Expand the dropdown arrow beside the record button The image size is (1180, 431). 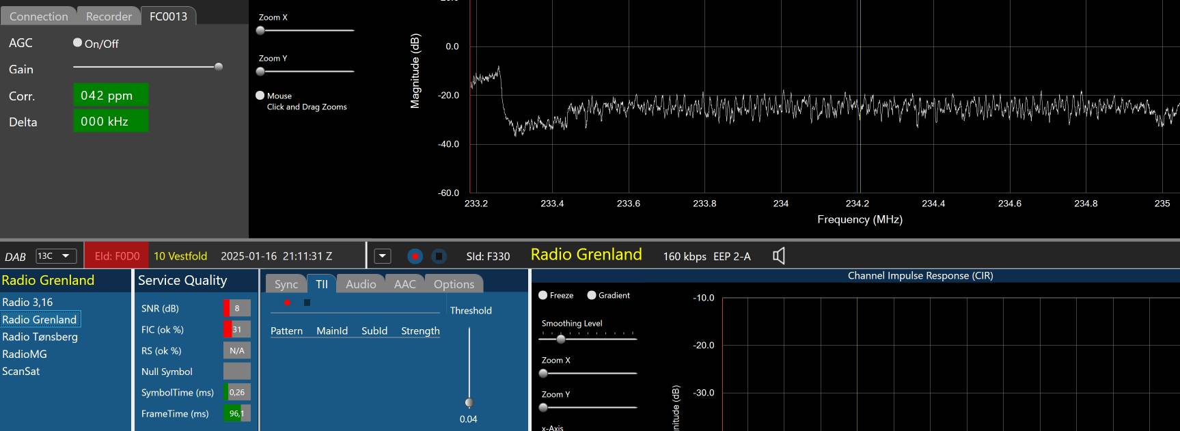click(x=383, y=256)
